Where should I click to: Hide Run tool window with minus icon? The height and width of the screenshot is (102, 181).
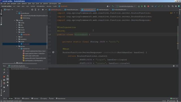[177, 66]
